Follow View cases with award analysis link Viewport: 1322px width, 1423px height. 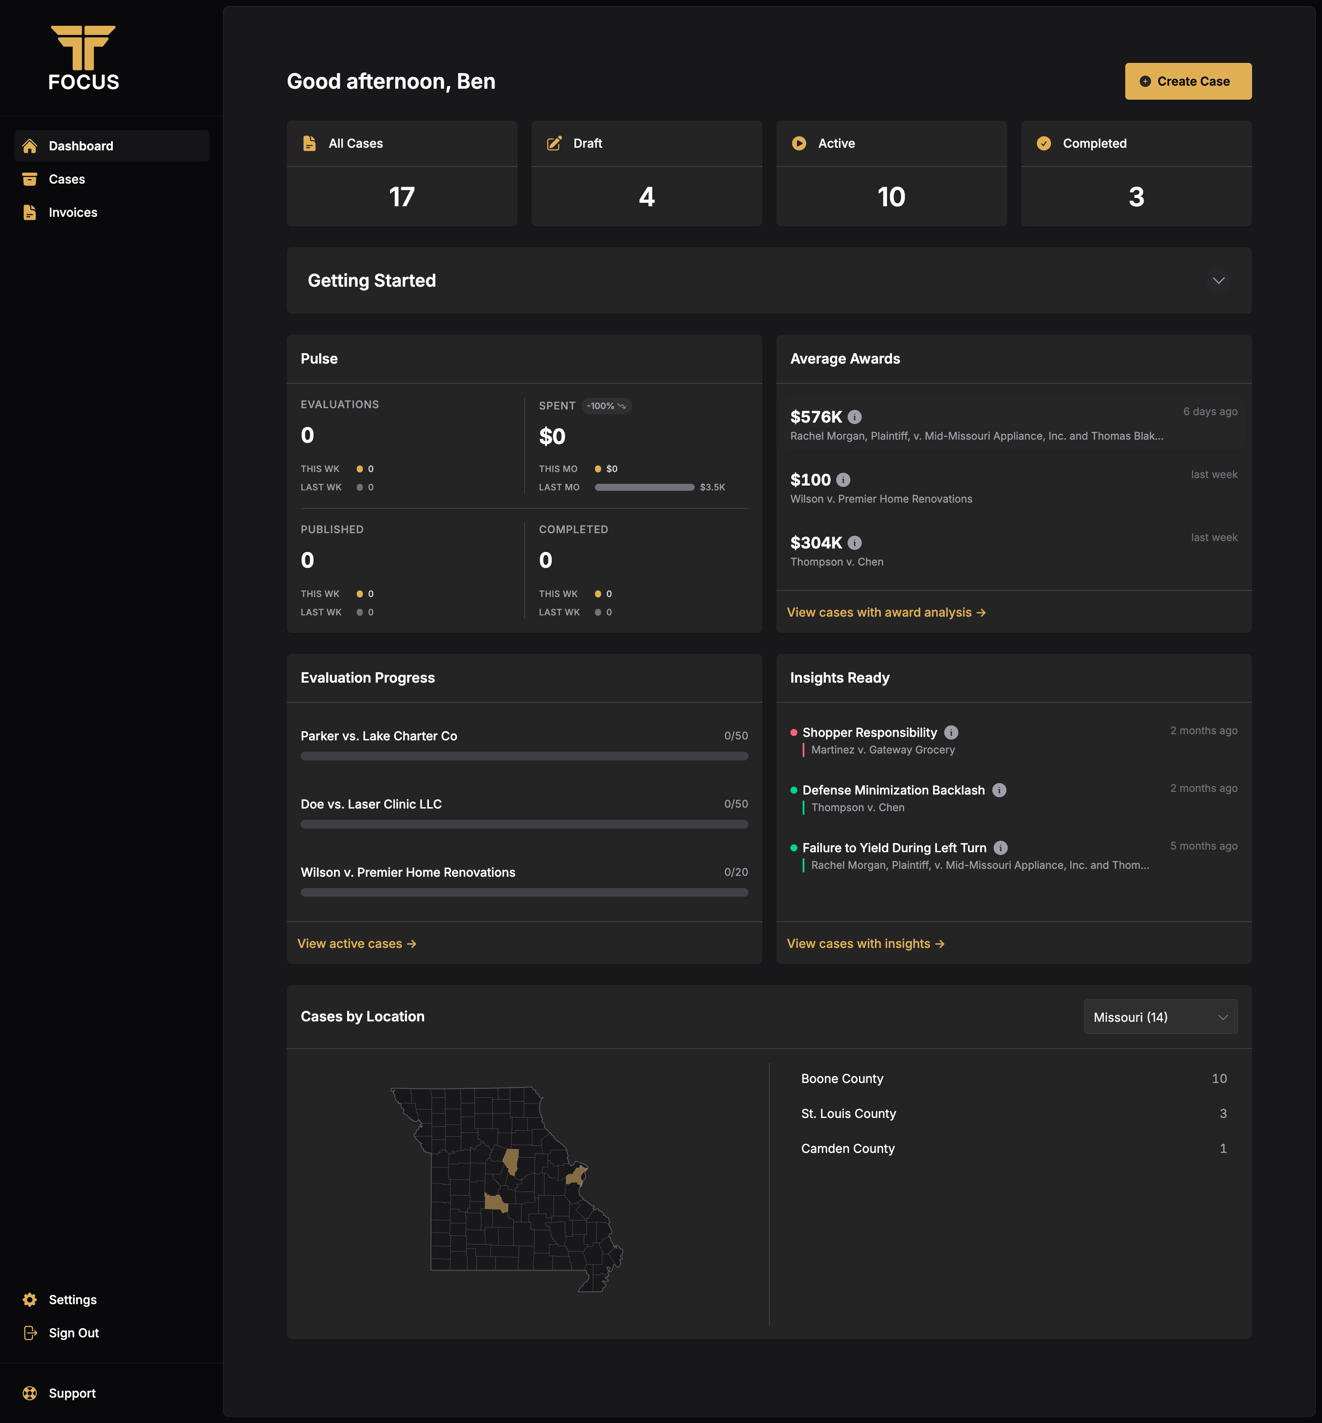(x=886, y=613)
